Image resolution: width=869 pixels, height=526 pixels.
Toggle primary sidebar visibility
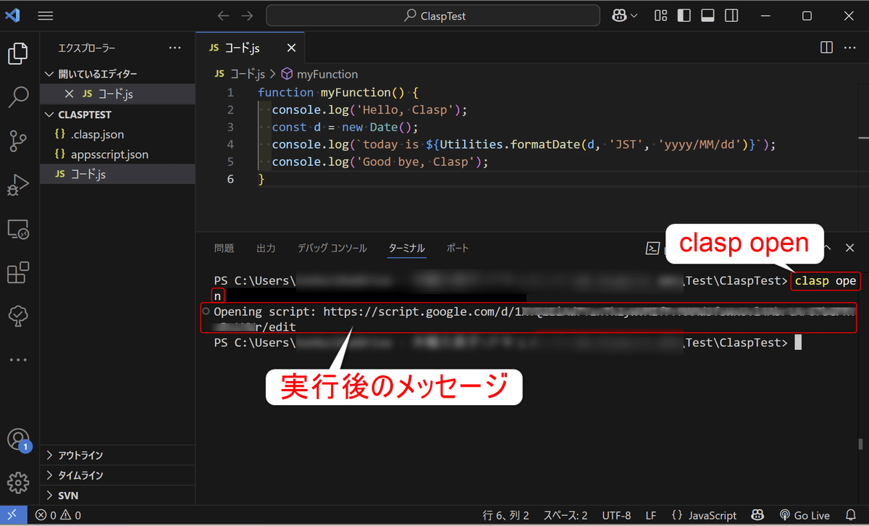tap(684, 15)
